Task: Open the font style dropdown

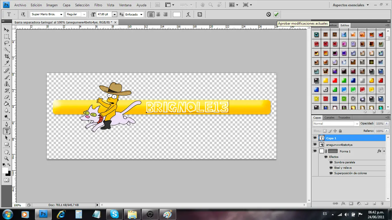Action: pos(84,14)
